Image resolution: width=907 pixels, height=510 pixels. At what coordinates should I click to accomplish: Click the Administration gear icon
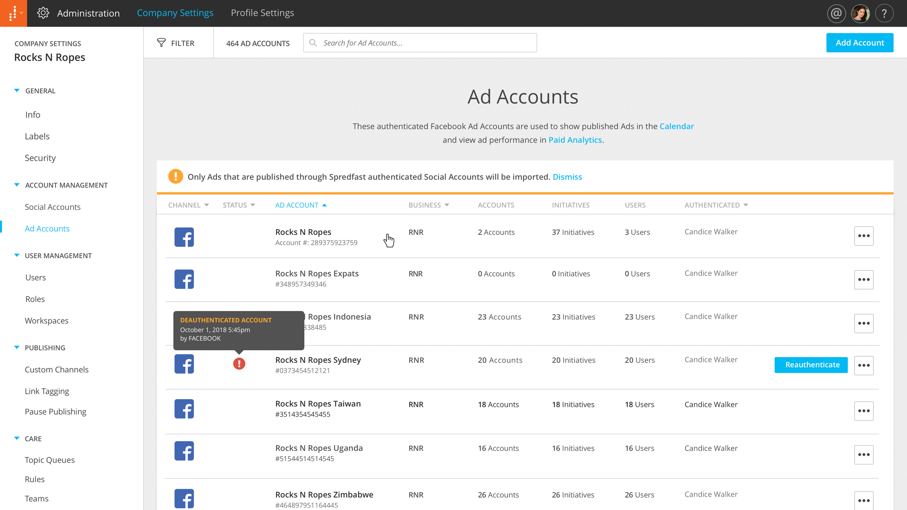point(43,13)
